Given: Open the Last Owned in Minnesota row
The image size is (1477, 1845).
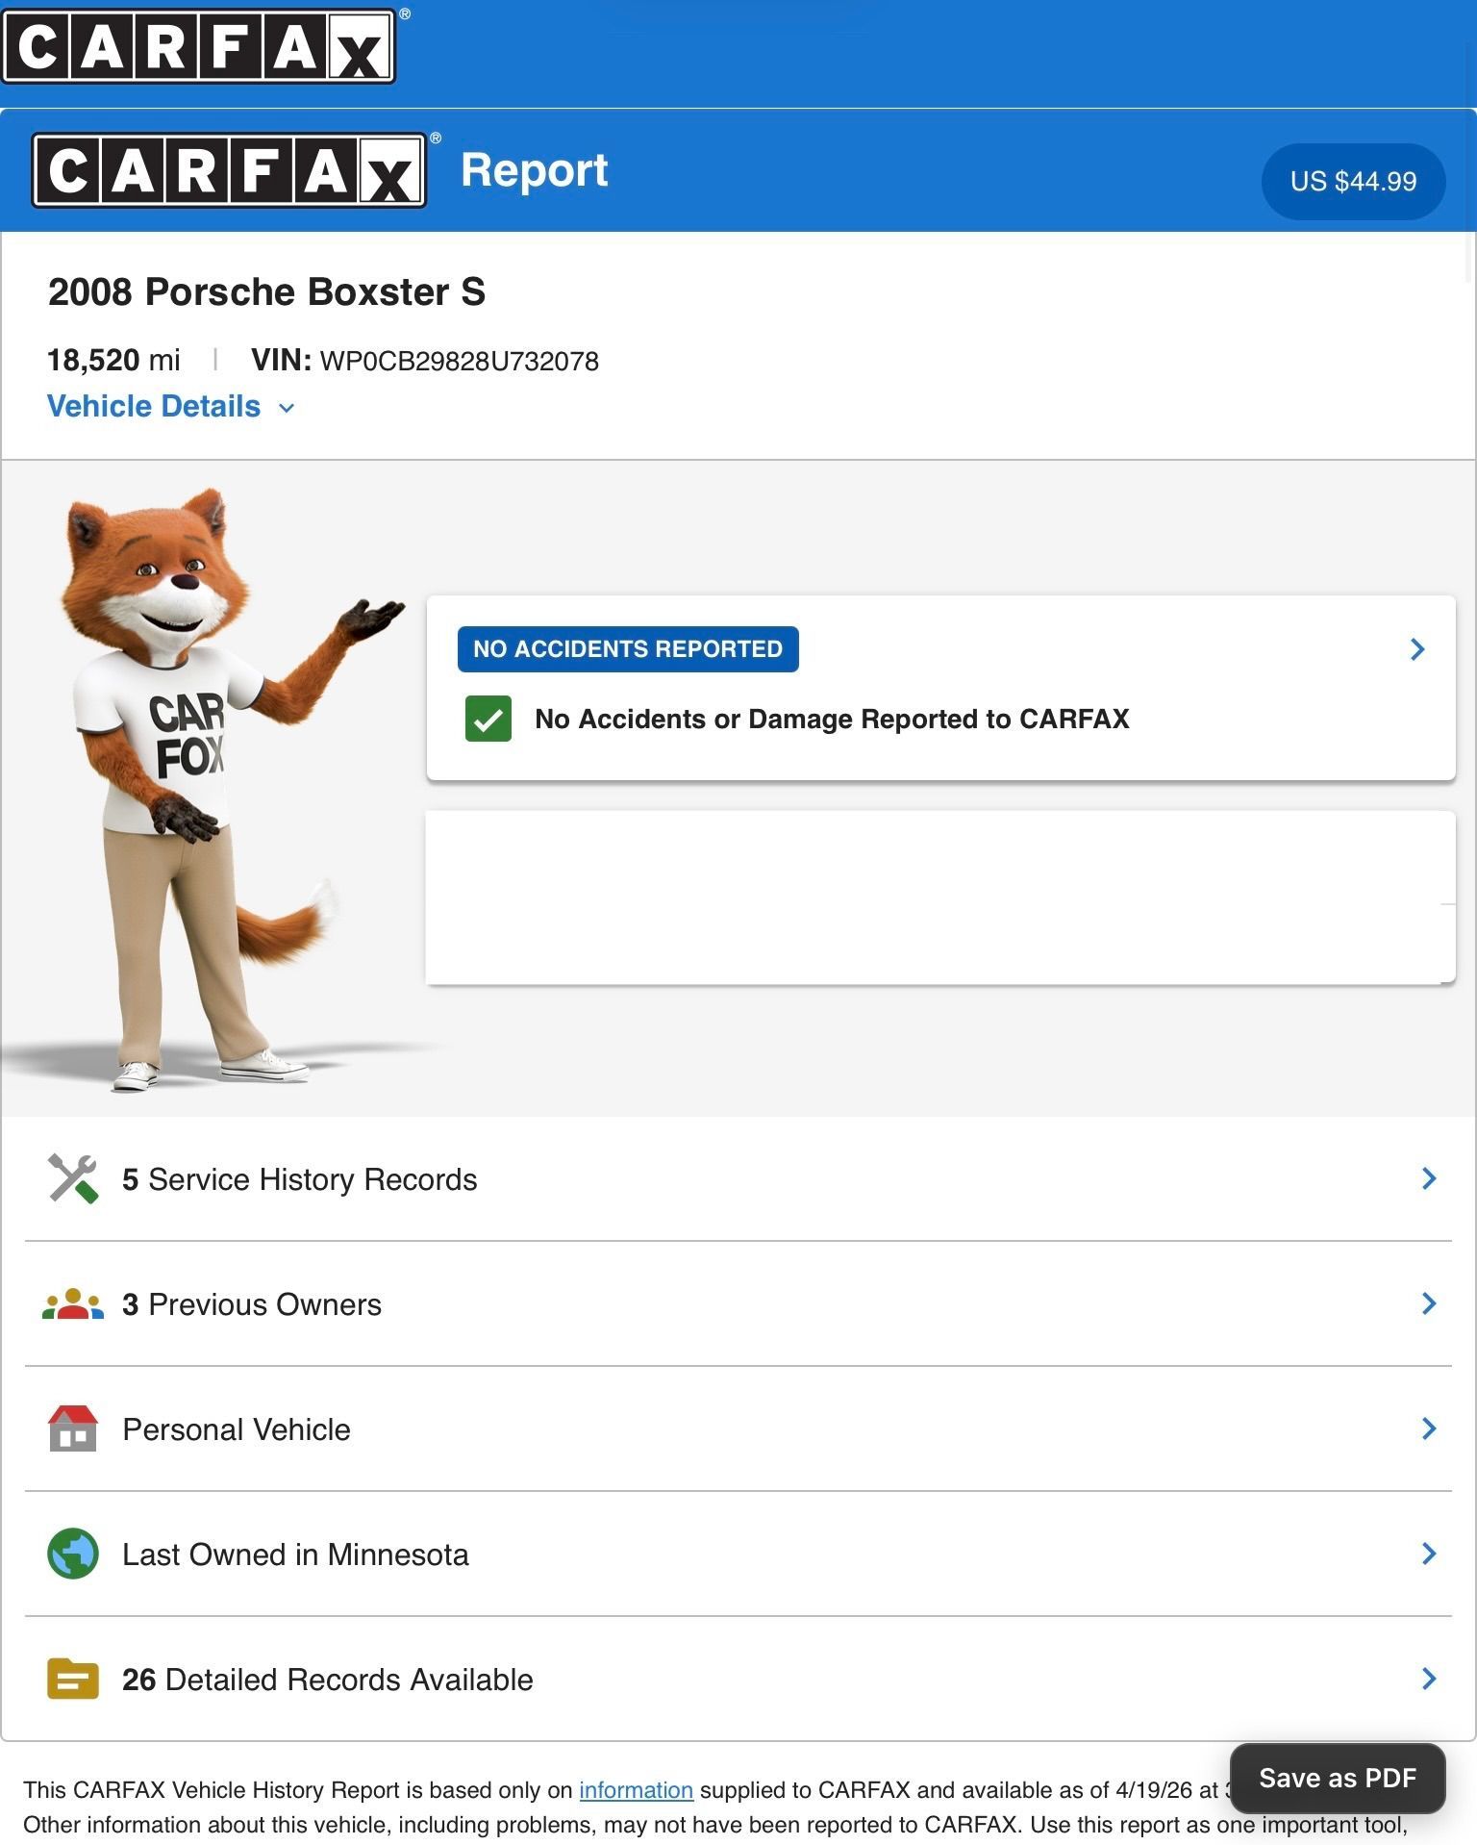Looking at the screenshot, I should point(295,1554).
